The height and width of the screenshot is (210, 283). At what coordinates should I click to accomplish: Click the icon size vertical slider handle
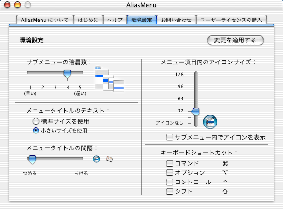pos(195,112)
